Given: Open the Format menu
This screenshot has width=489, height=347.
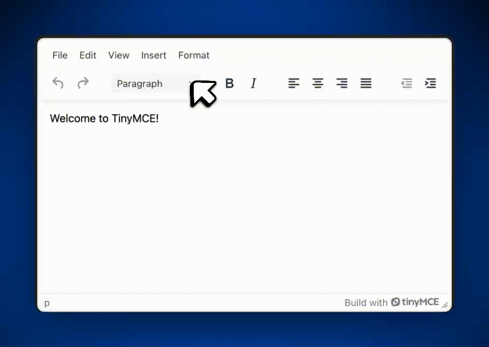Looking at the screenshot, I should point(194,55).
